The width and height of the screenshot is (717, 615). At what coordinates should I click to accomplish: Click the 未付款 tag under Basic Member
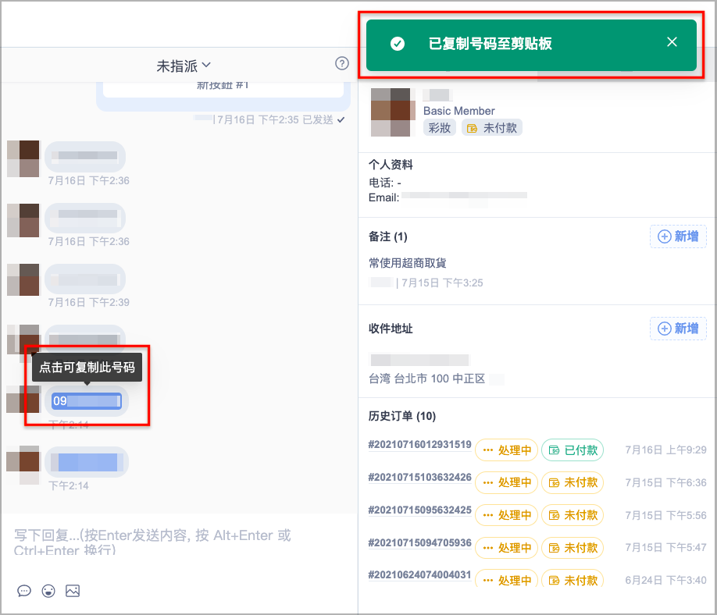pyautogui.click(x=491, y=127)
